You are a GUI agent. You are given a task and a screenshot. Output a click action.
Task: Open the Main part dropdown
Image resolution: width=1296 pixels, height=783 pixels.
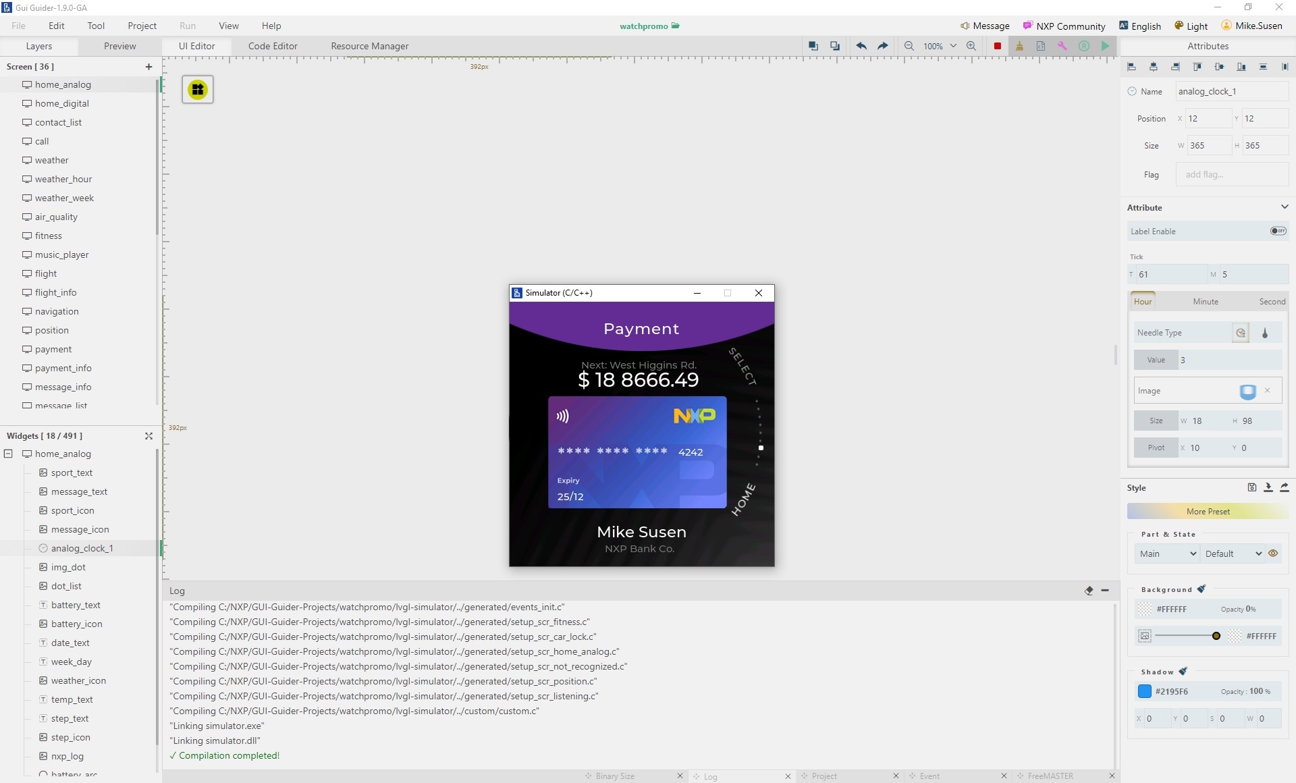[x=1167, y=553]
